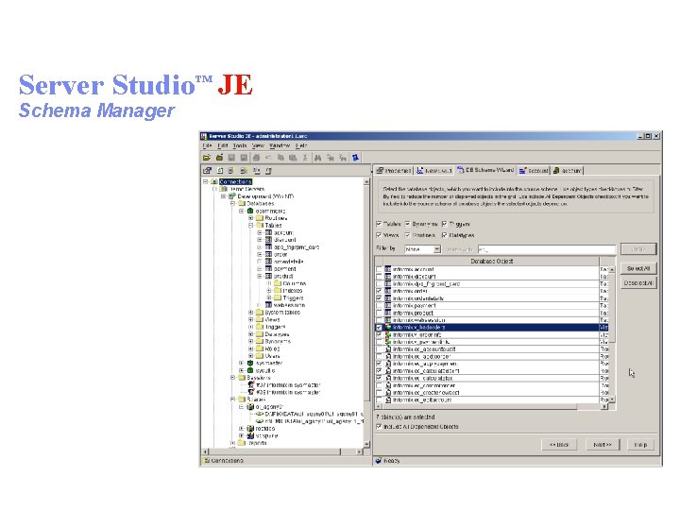680x510 pixels.
Task: Click the product table icon in tree
Action: pyautogui.click(x=268, y=276)
